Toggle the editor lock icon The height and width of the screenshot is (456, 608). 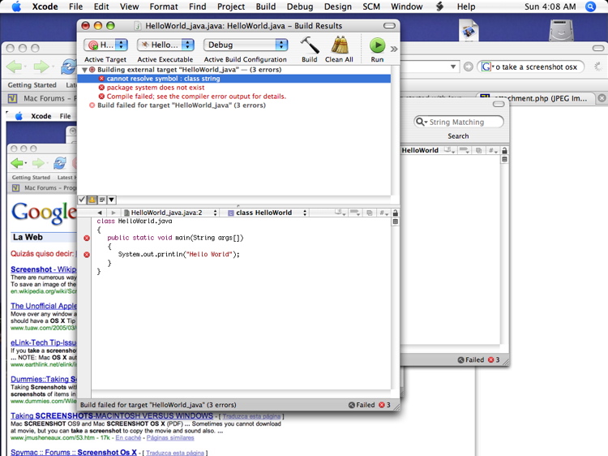(395, 213)
